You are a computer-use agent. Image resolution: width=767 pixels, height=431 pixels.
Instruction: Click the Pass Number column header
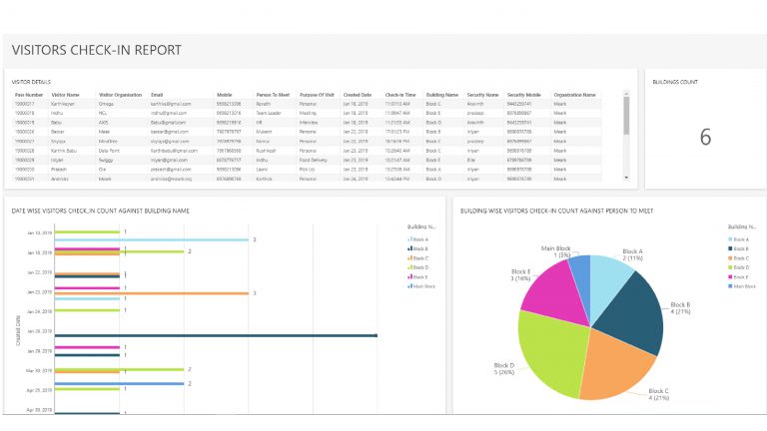coord(27,95)
